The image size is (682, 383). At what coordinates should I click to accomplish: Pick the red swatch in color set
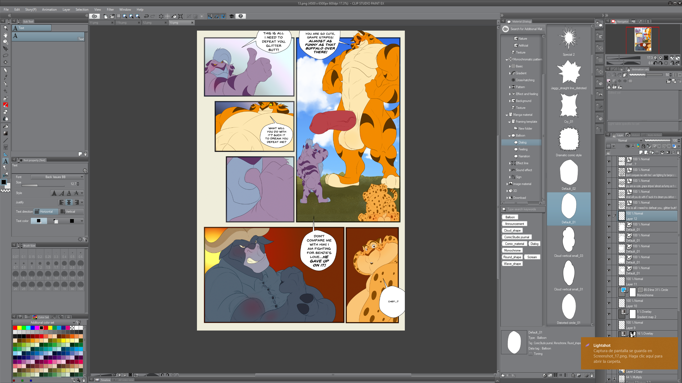tap(15, 328)
